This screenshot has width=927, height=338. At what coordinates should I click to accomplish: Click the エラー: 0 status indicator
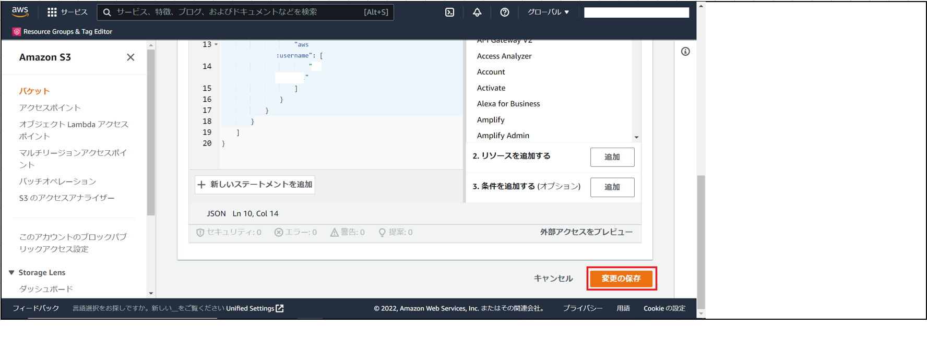coord(295,232)
